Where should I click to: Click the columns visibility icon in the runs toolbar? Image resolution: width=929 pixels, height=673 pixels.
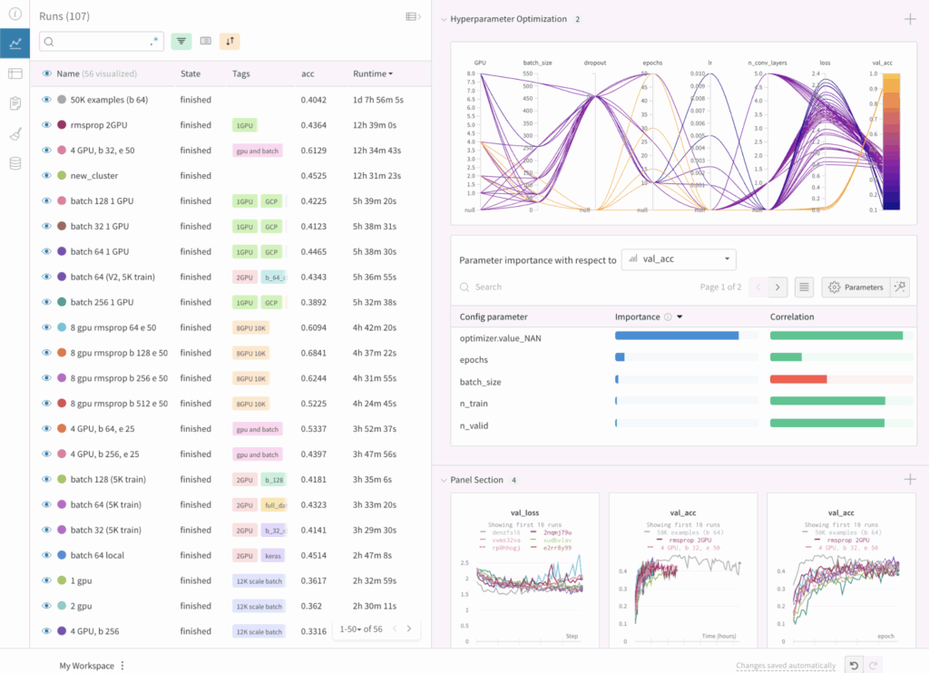[x=205, y=41]
